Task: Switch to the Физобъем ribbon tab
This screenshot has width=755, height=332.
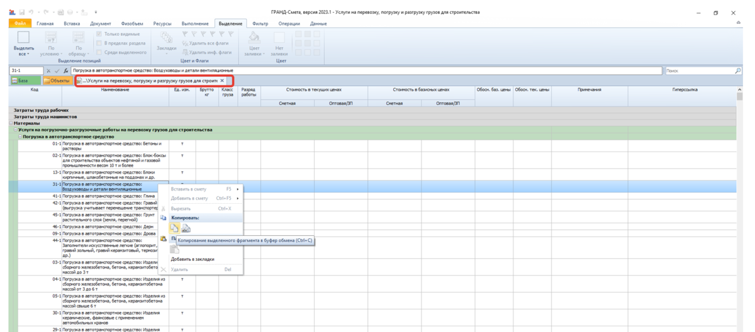Action: (132, 23)
